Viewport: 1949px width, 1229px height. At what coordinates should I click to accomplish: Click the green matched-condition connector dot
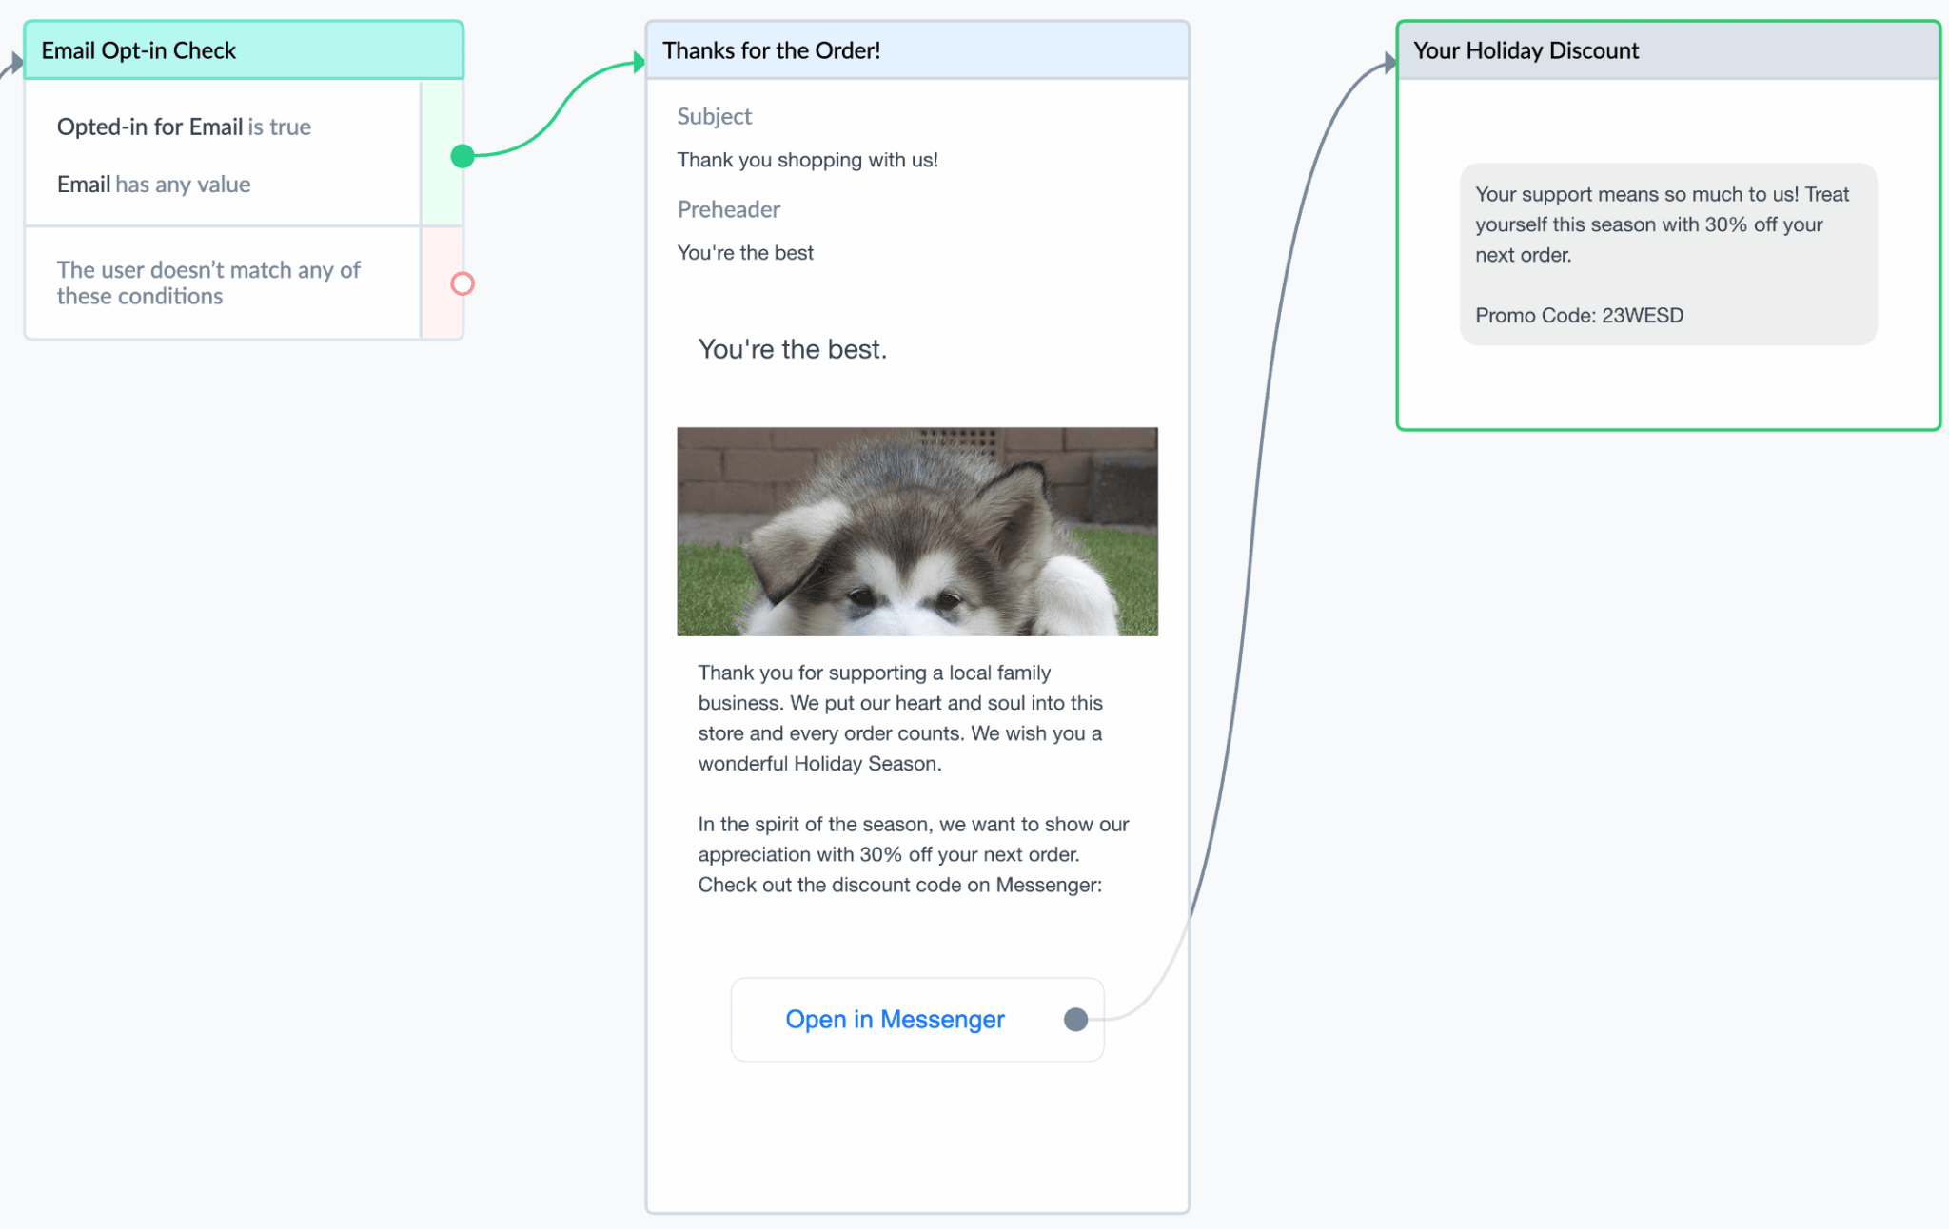coord(463,156)
